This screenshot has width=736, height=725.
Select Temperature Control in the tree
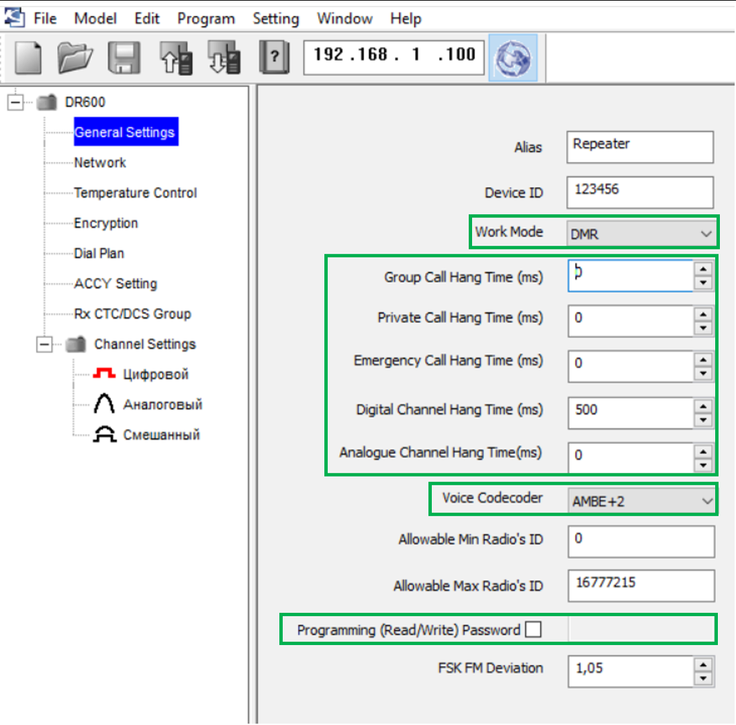[x=135, y=193]
